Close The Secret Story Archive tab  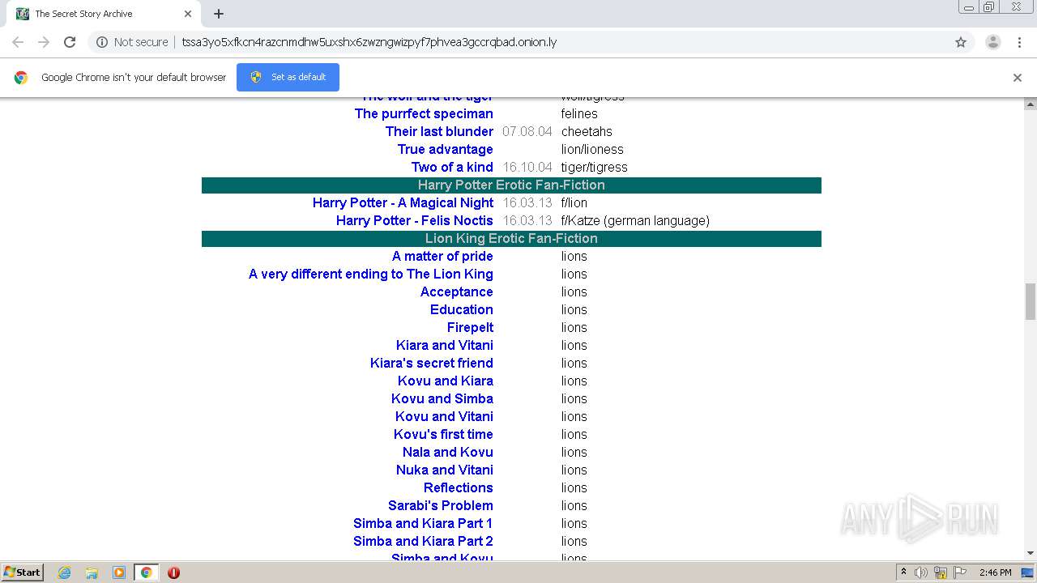pyautogui.click(x=188, y=14)
